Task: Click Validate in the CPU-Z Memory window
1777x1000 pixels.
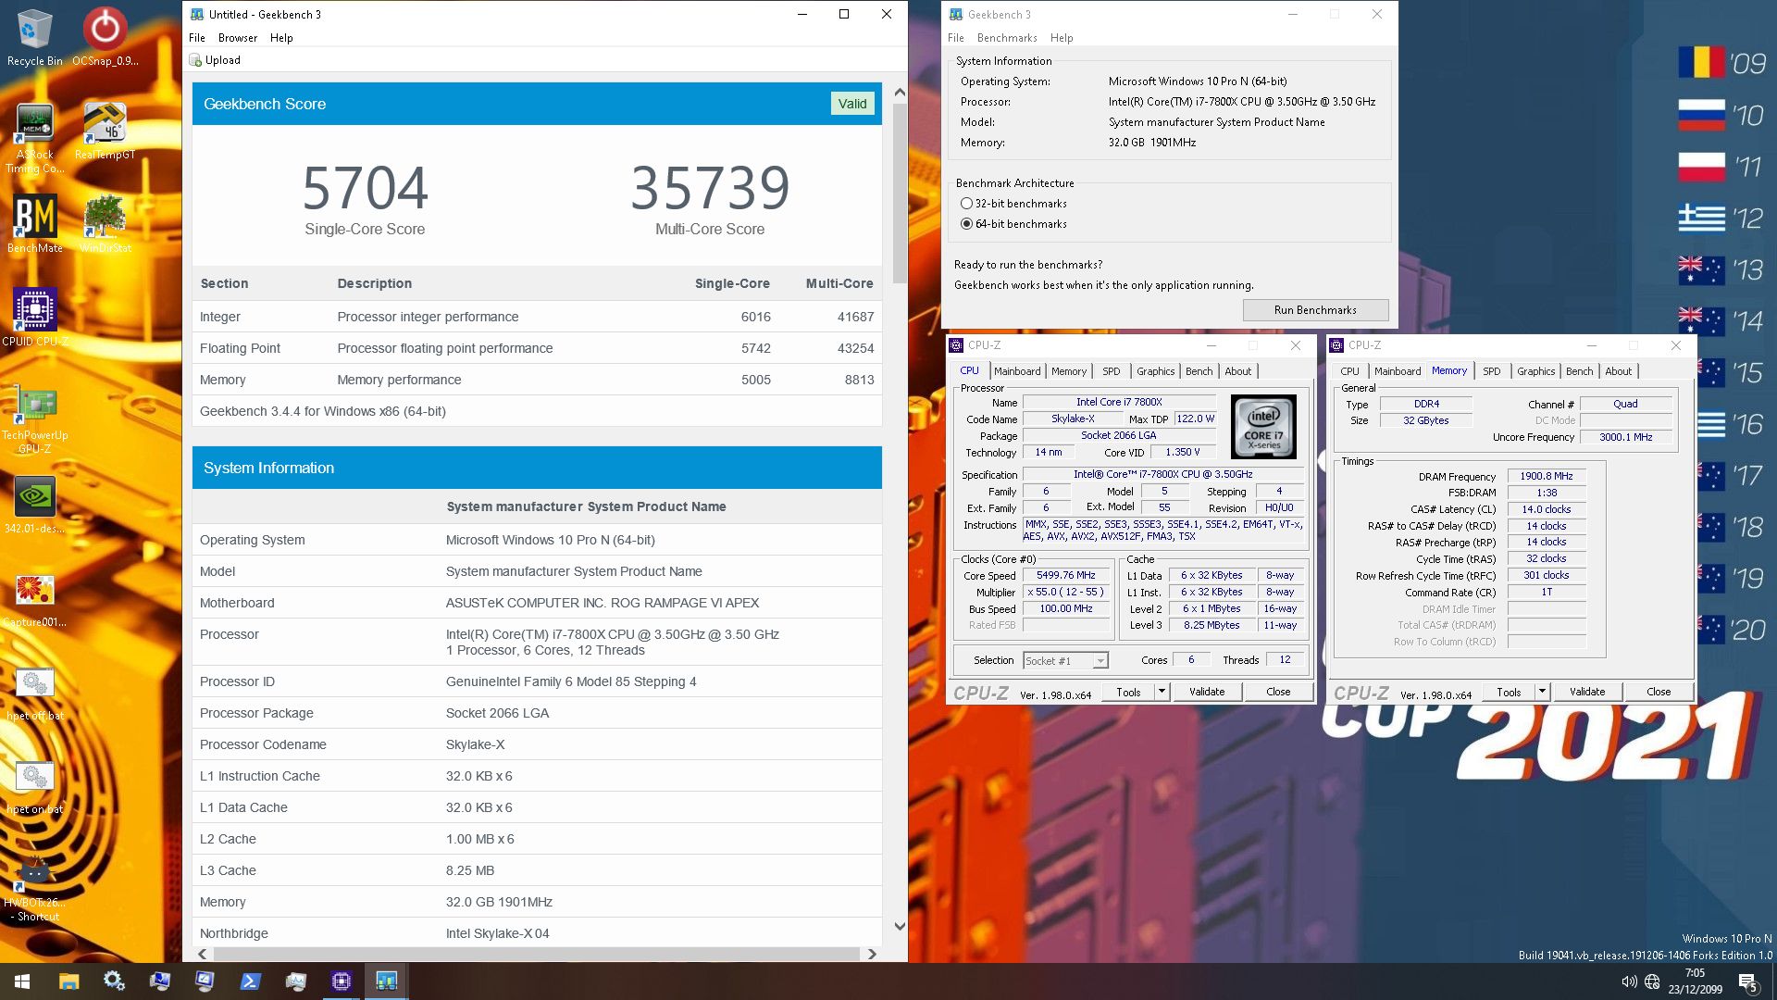Action: pyautogui.click(x=1587, y=692)
